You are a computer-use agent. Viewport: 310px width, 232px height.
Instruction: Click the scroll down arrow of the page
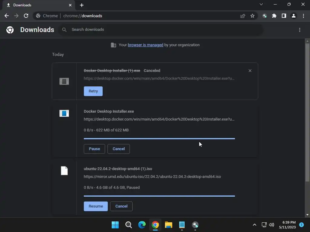307,215
